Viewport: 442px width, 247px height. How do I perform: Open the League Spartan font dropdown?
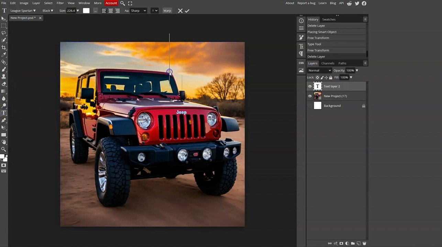pos(23,11)
